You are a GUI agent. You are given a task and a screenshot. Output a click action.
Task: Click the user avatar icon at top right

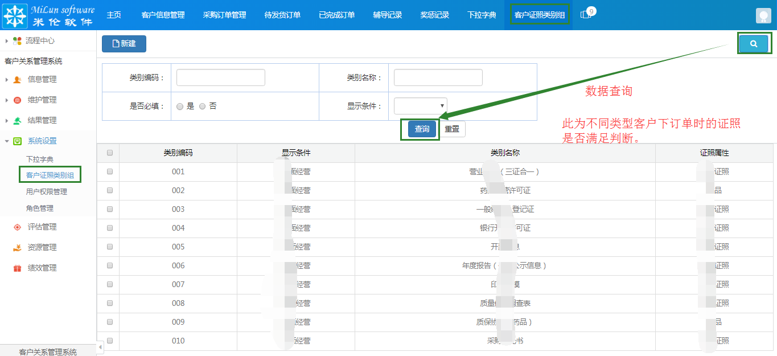[x=763, y=15]
